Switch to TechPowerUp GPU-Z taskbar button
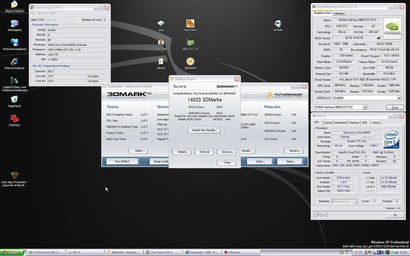The height and width of the screenshot is (256, 410). click(46, 252)
